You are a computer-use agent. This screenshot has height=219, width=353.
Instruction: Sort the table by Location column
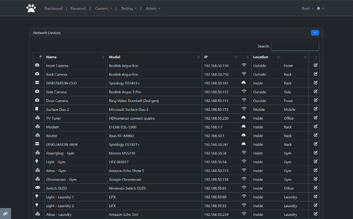coord(266,57)
